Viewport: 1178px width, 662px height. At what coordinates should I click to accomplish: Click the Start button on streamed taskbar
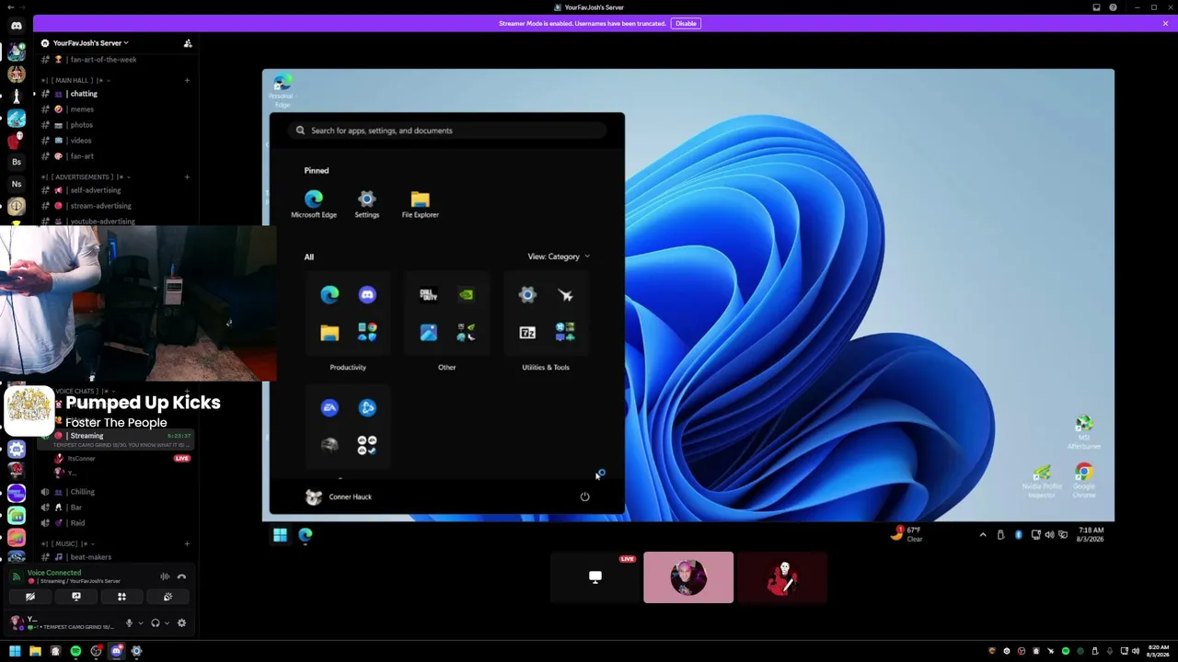pos(280,535)
